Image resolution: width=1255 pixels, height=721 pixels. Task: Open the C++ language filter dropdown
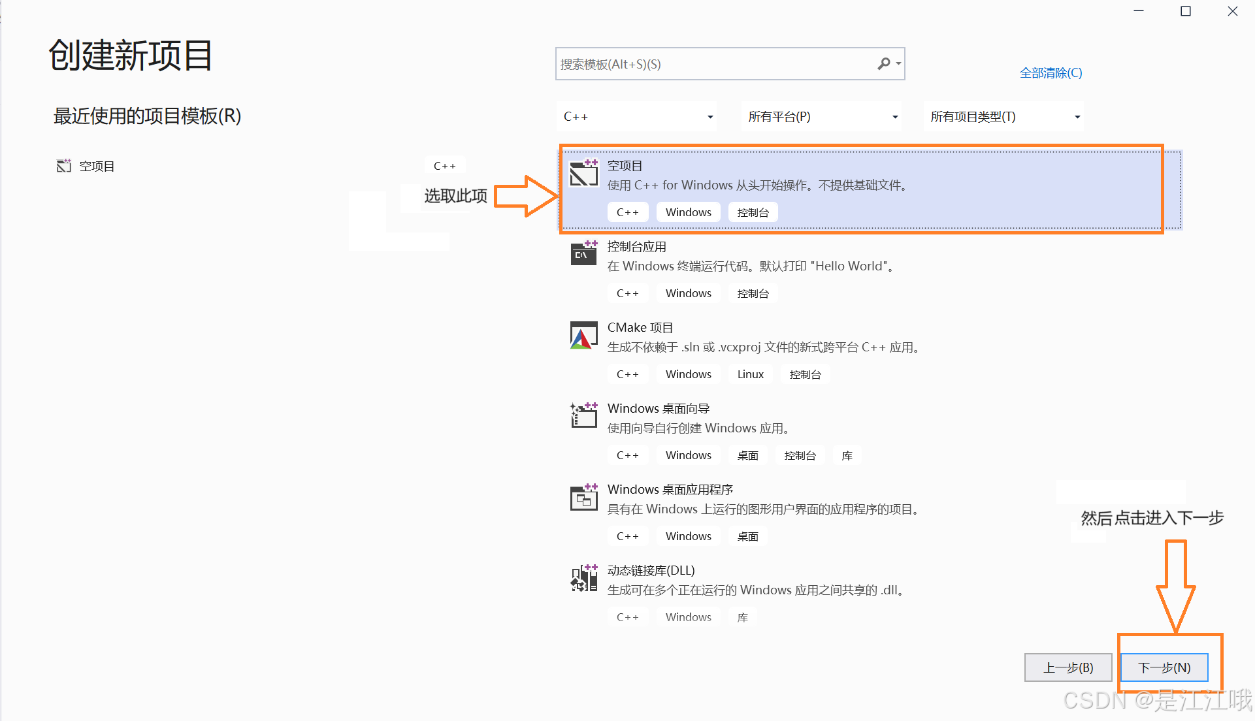[637, 117]
